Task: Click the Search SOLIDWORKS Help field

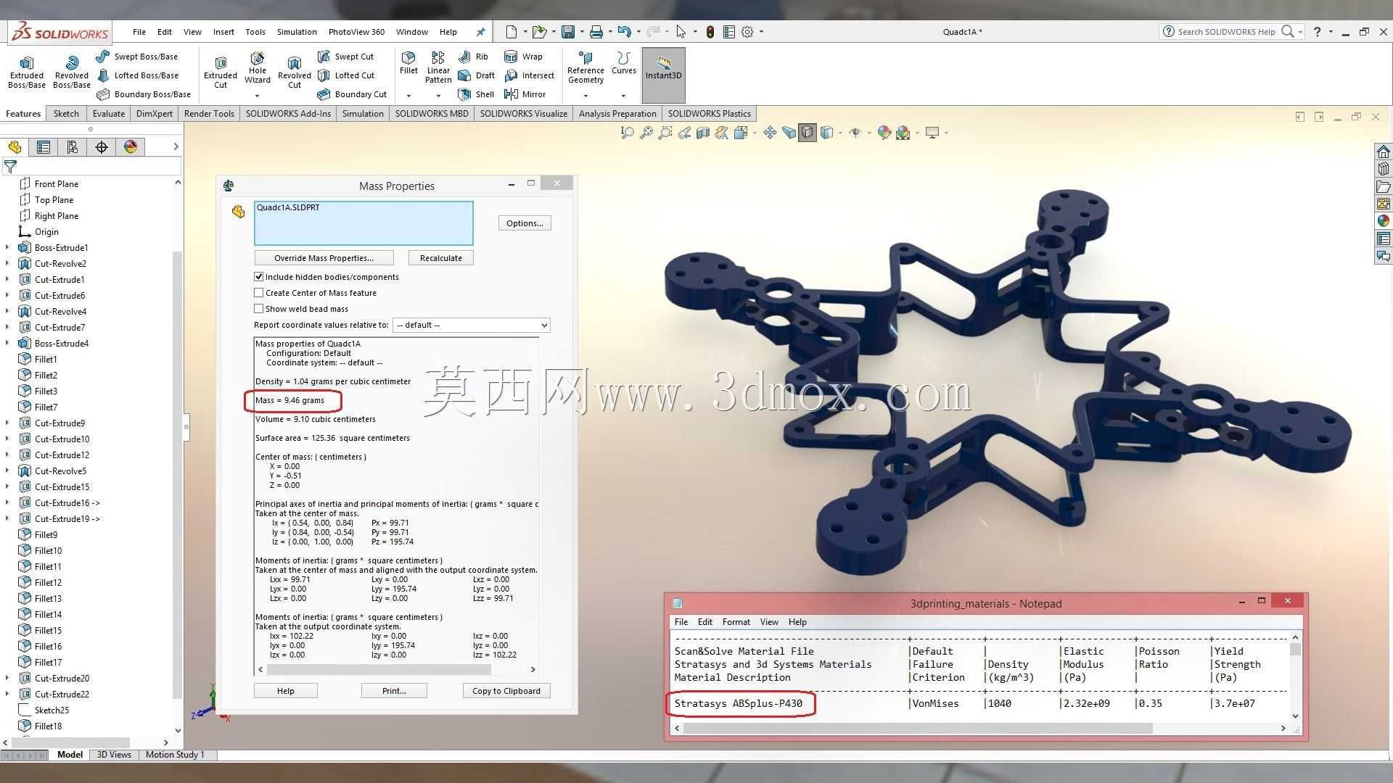Action: pos(1226,32)
